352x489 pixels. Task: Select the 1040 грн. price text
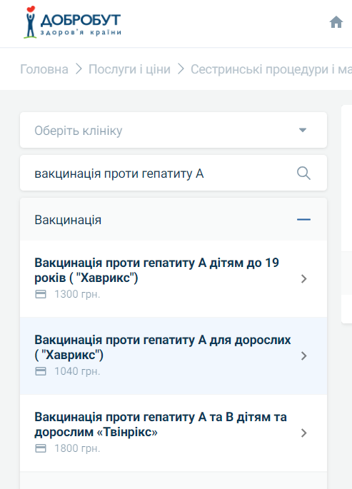point(77,371)
